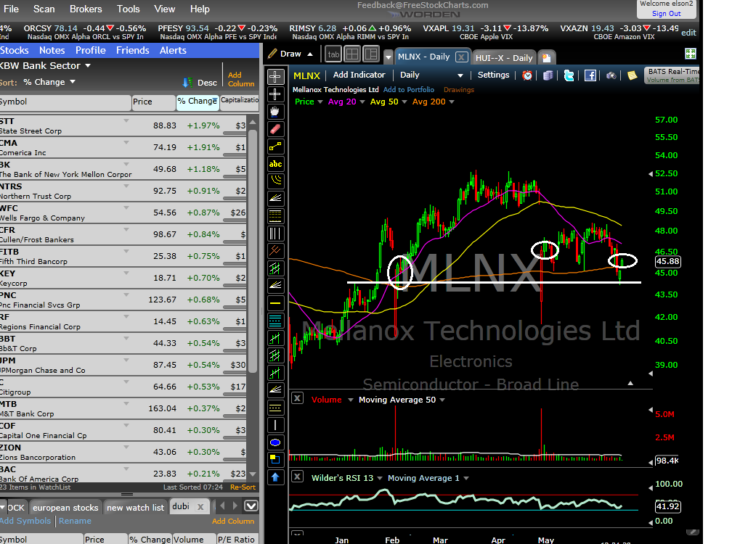The width and height of the screenshot is (740, 544).
Task: Select the trend line drawing tool
Action: 275,147
